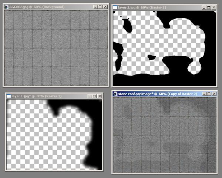Click the layer 1.jpg document icon
222x178 pixels.
point(9,96)
